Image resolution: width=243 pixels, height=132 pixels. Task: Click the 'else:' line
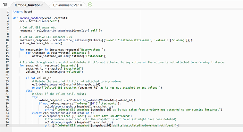point(30,91)
